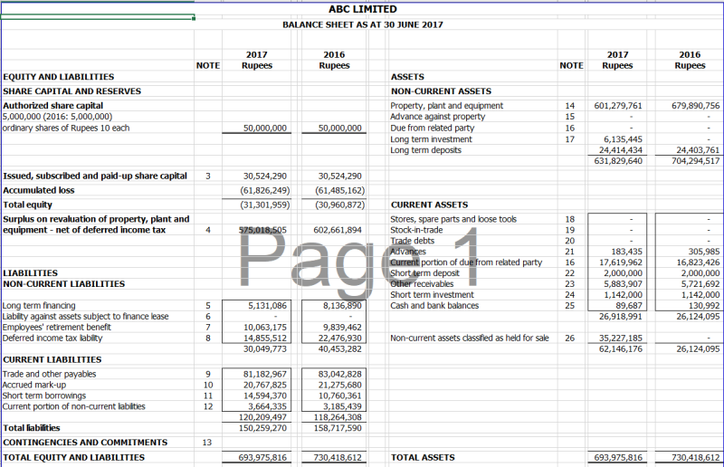724x467 pixels.
Task: Select the CONTINGENCIES AND COMMITMENTS row
Action: [85, 443]
